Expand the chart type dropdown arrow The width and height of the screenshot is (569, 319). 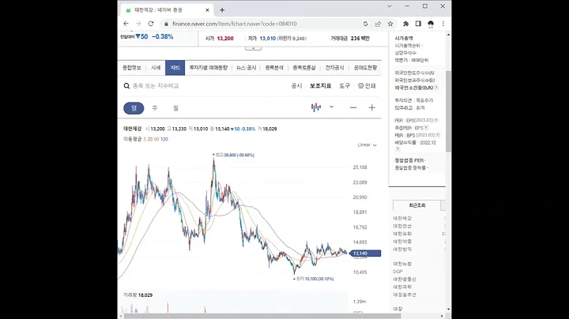[x=331, y=107]
